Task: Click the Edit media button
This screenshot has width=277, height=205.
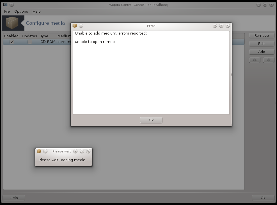Action: click(262, 44)
